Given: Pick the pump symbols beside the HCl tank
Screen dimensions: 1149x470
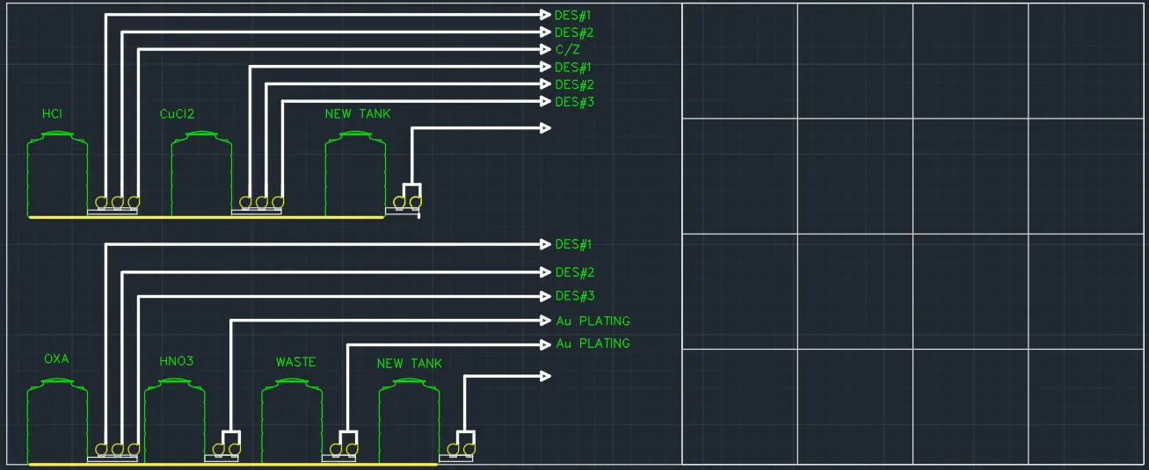Looking at the screenshot, I should [117, 203].
